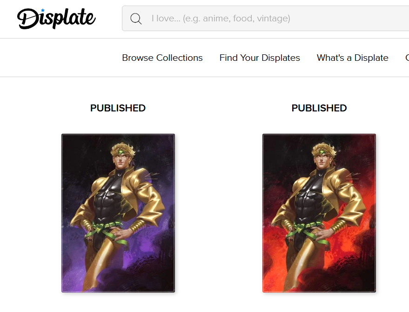Open Find Your Displates menu item
Viewport: 409px width, 312px height.
click(x=260, y=58)
